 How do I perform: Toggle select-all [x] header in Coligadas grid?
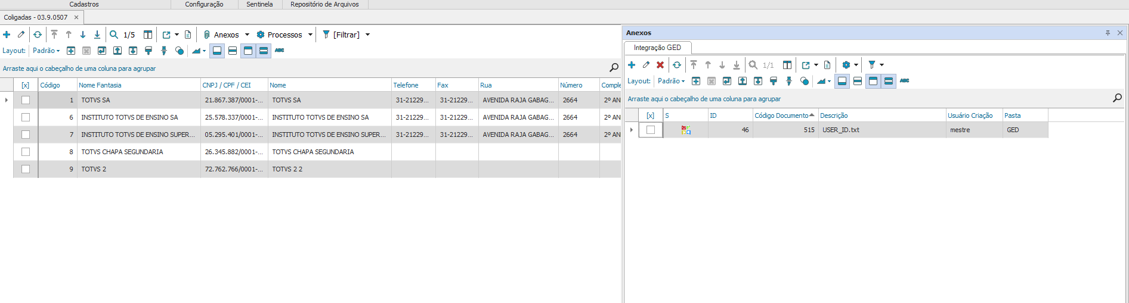pos(26,85)
